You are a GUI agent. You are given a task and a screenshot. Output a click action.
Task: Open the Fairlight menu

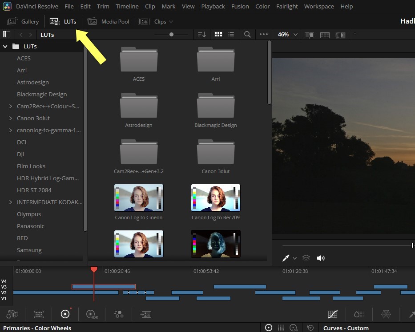pos(287,6)
